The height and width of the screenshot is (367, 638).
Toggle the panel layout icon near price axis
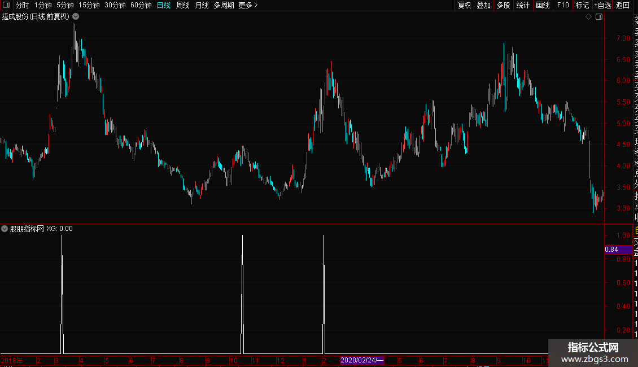pos(599,17)
